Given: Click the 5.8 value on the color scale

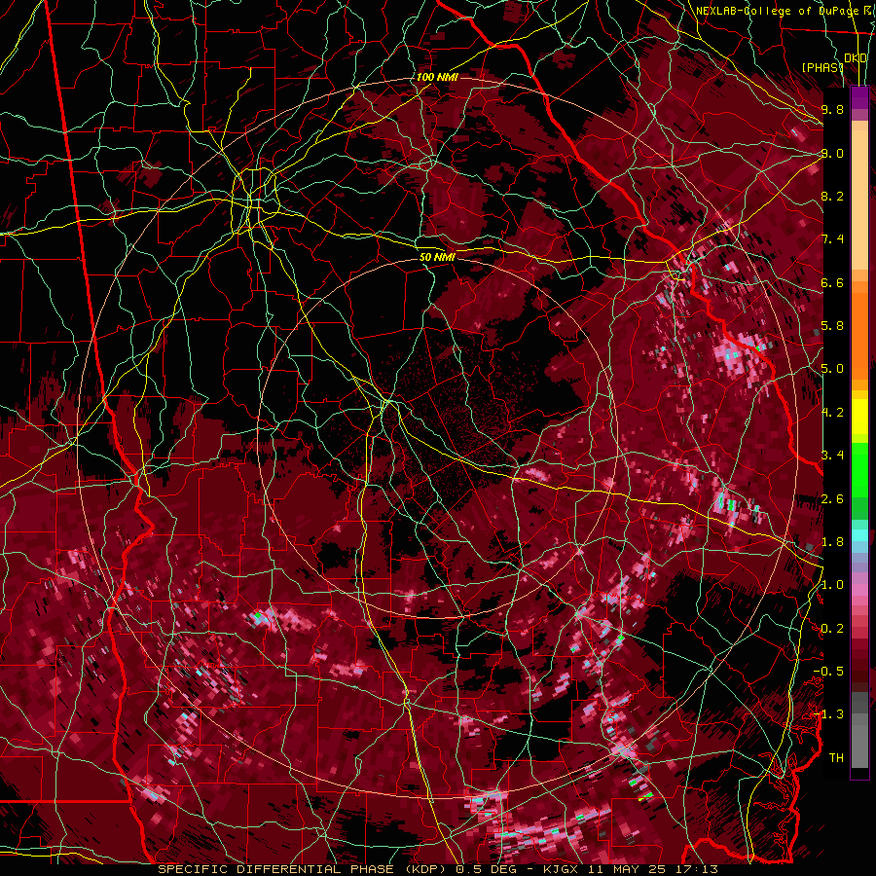Looking at the screenshot, I should point(832,326).
